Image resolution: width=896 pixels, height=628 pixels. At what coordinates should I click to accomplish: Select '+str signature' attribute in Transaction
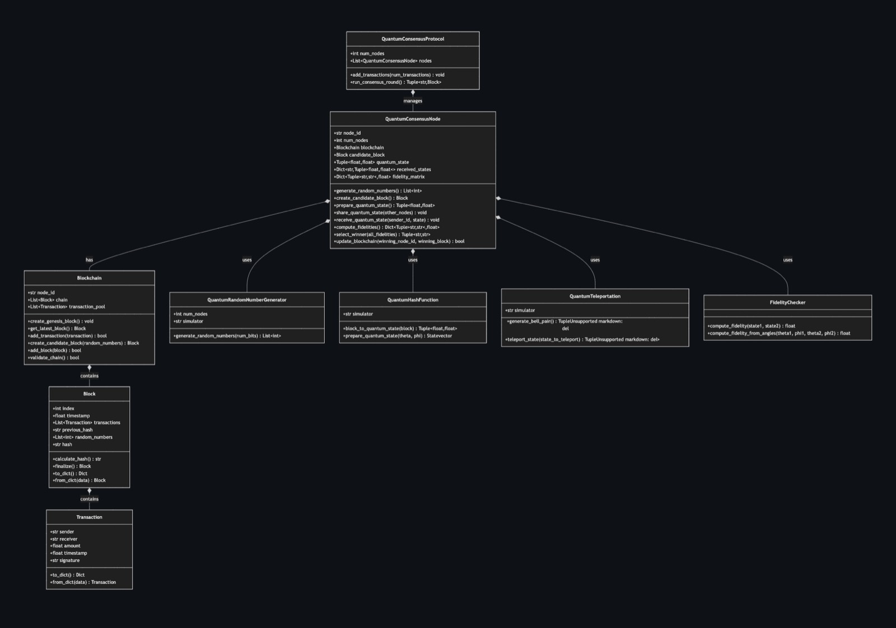coord(65,560)
